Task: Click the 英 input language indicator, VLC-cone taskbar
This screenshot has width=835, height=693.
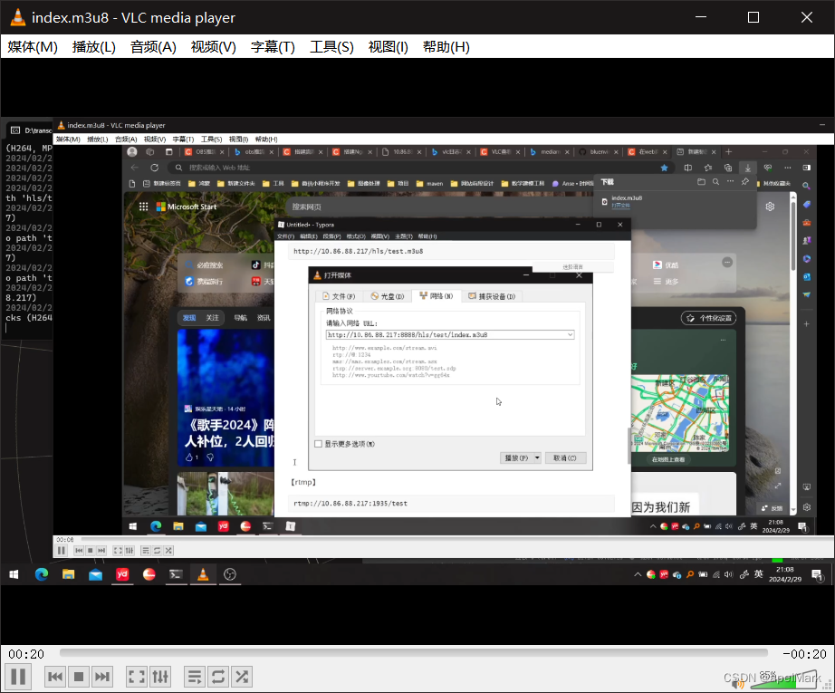Action: [x=758, y=573]
